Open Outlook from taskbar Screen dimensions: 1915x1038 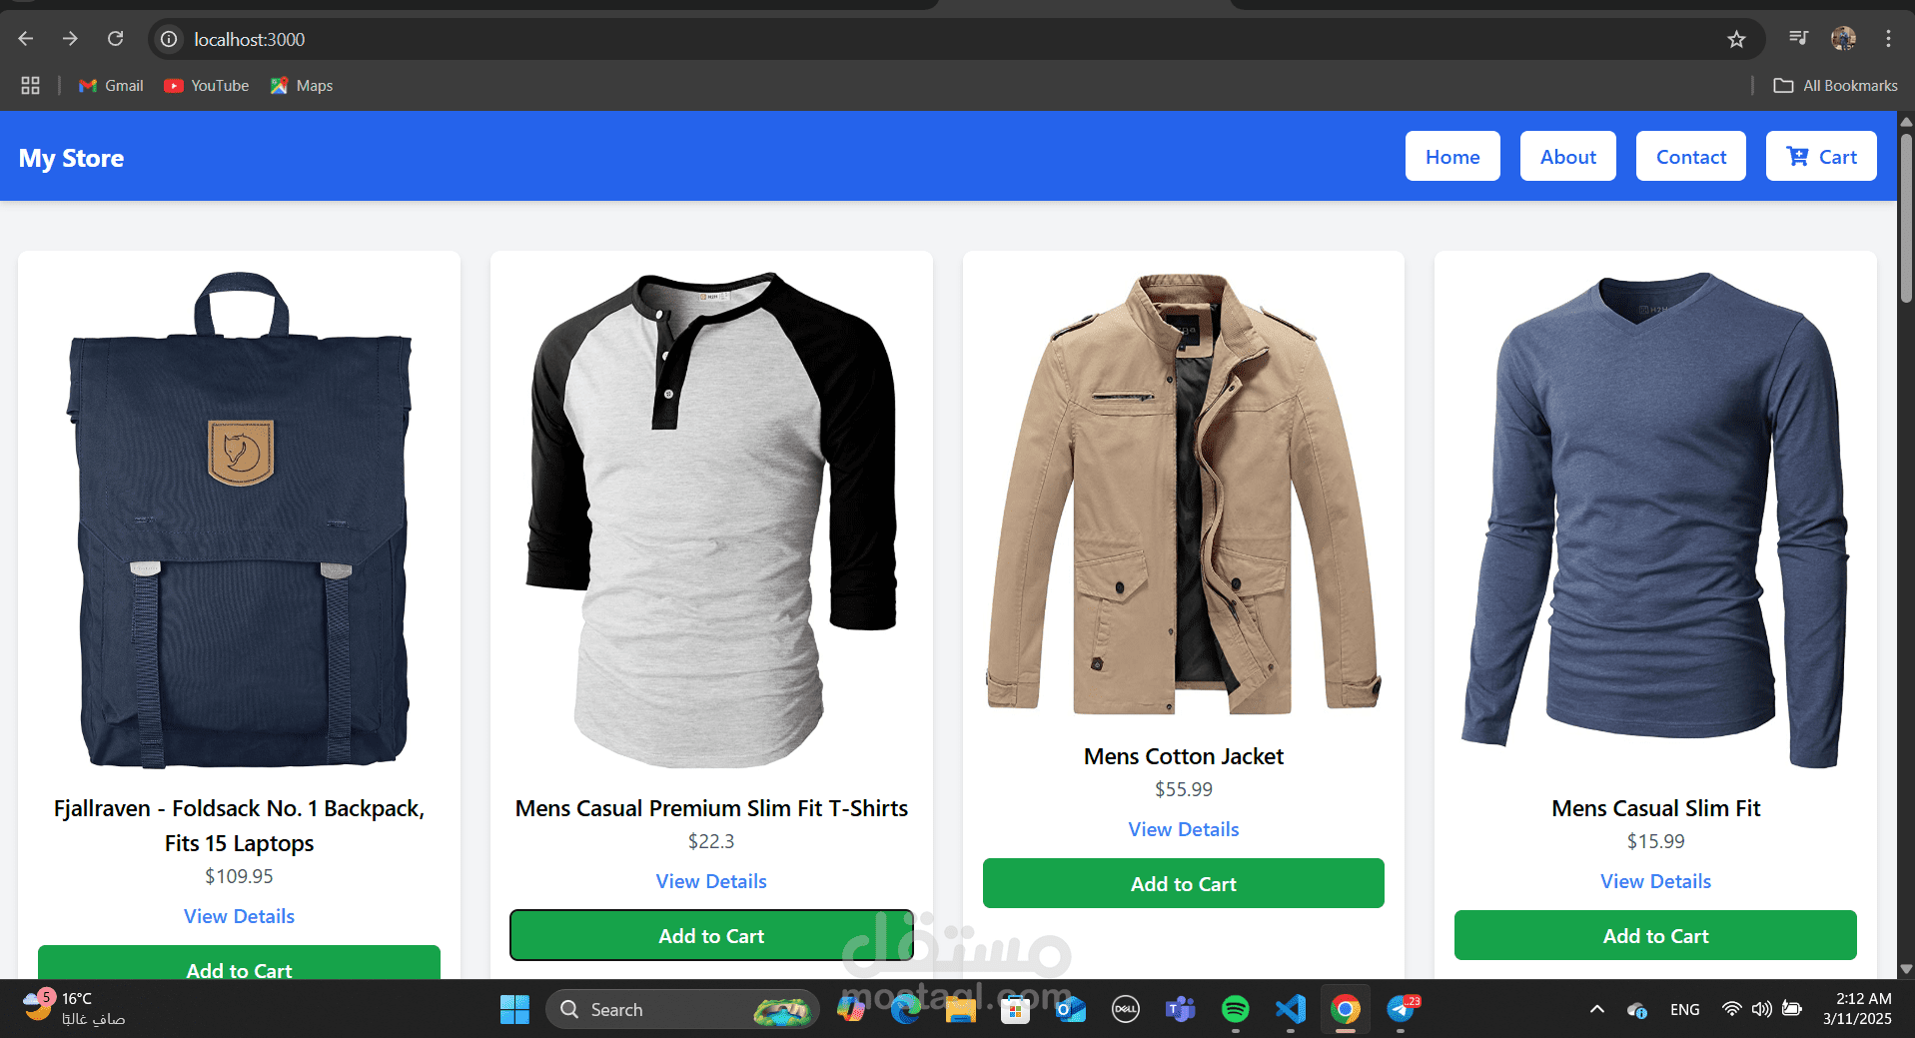[1070, 1009]
